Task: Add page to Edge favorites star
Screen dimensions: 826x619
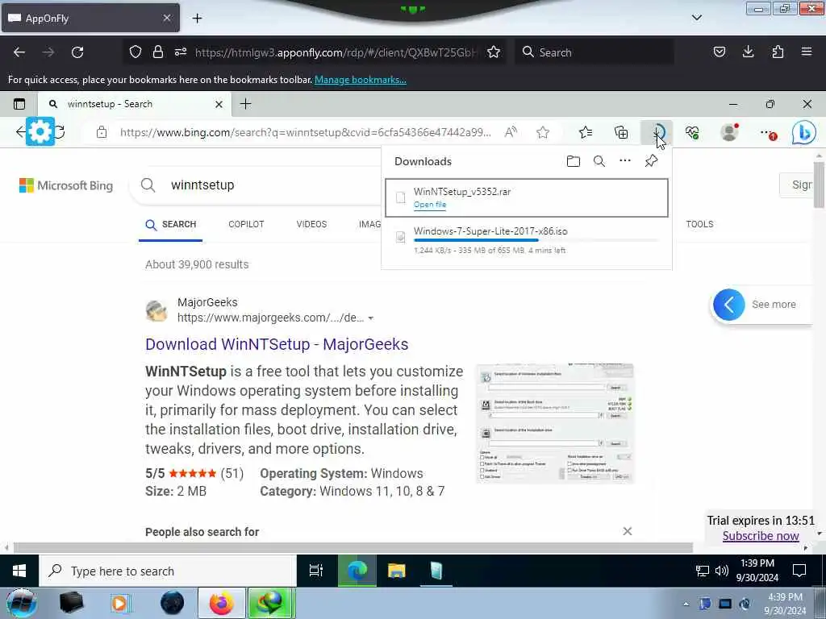Action: click(x=543, y=133)
